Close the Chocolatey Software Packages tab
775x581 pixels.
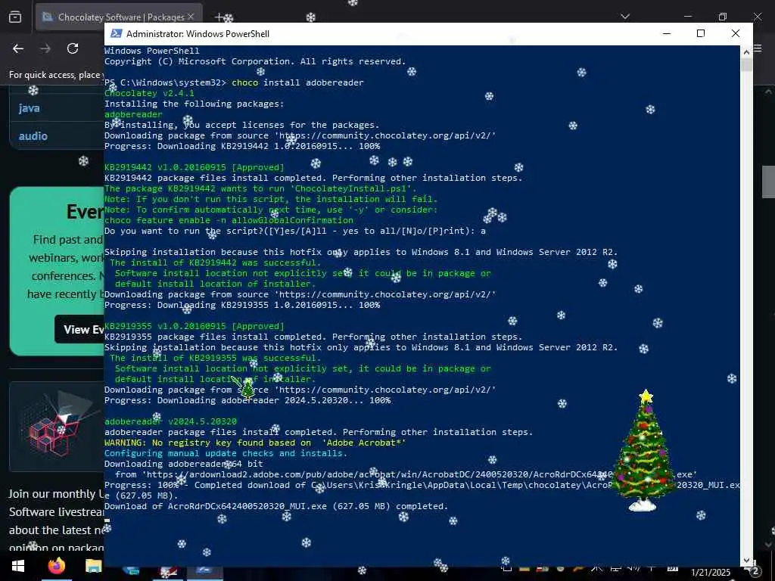(191, 17)
